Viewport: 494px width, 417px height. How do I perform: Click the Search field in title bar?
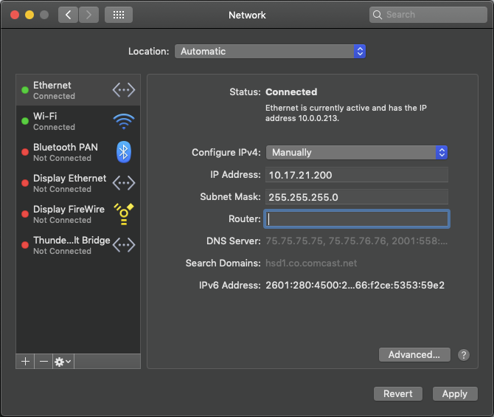[x=428, y=15]
